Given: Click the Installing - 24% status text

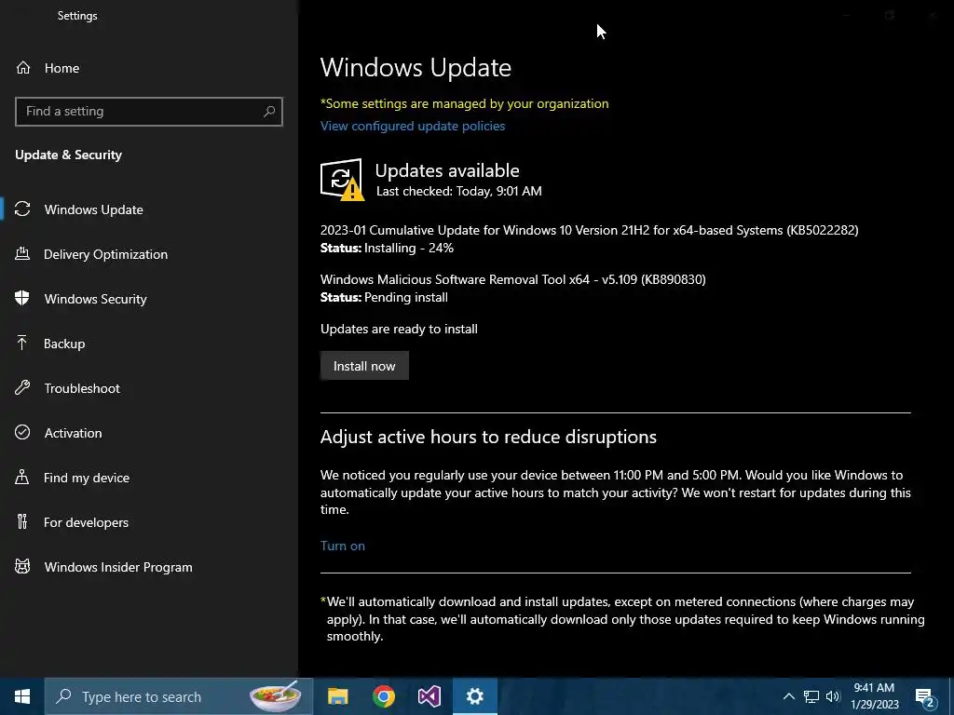Looking at the screenshot, I should (x=409, y=248).
